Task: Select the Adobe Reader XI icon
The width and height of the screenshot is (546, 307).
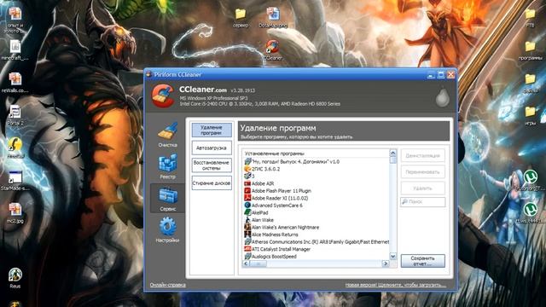Action: tap(247, 198)
